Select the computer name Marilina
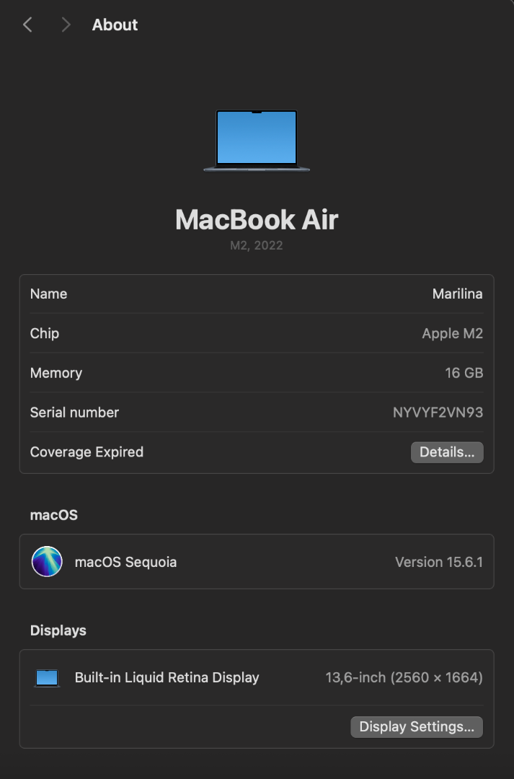 point(457,294)
